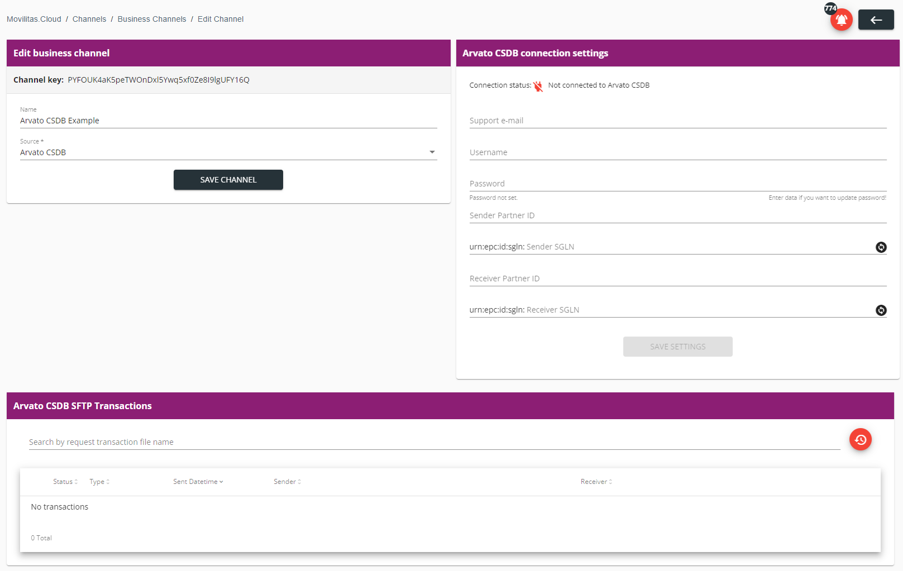Click the Support e-mail field
Screen dimensions: 903x571
pyautogui.click(x=678, y=121)
